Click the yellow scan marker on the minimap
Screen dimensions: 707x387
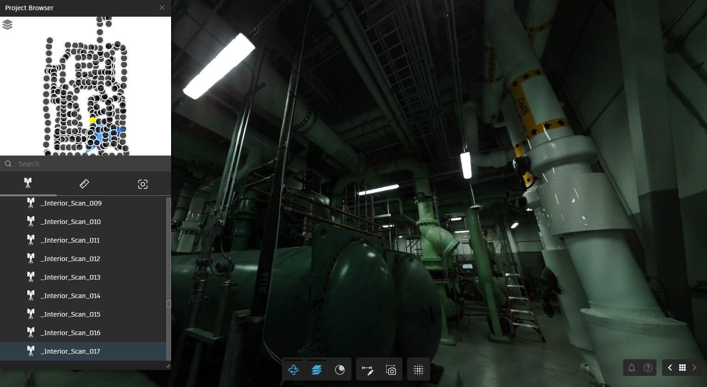92,119
